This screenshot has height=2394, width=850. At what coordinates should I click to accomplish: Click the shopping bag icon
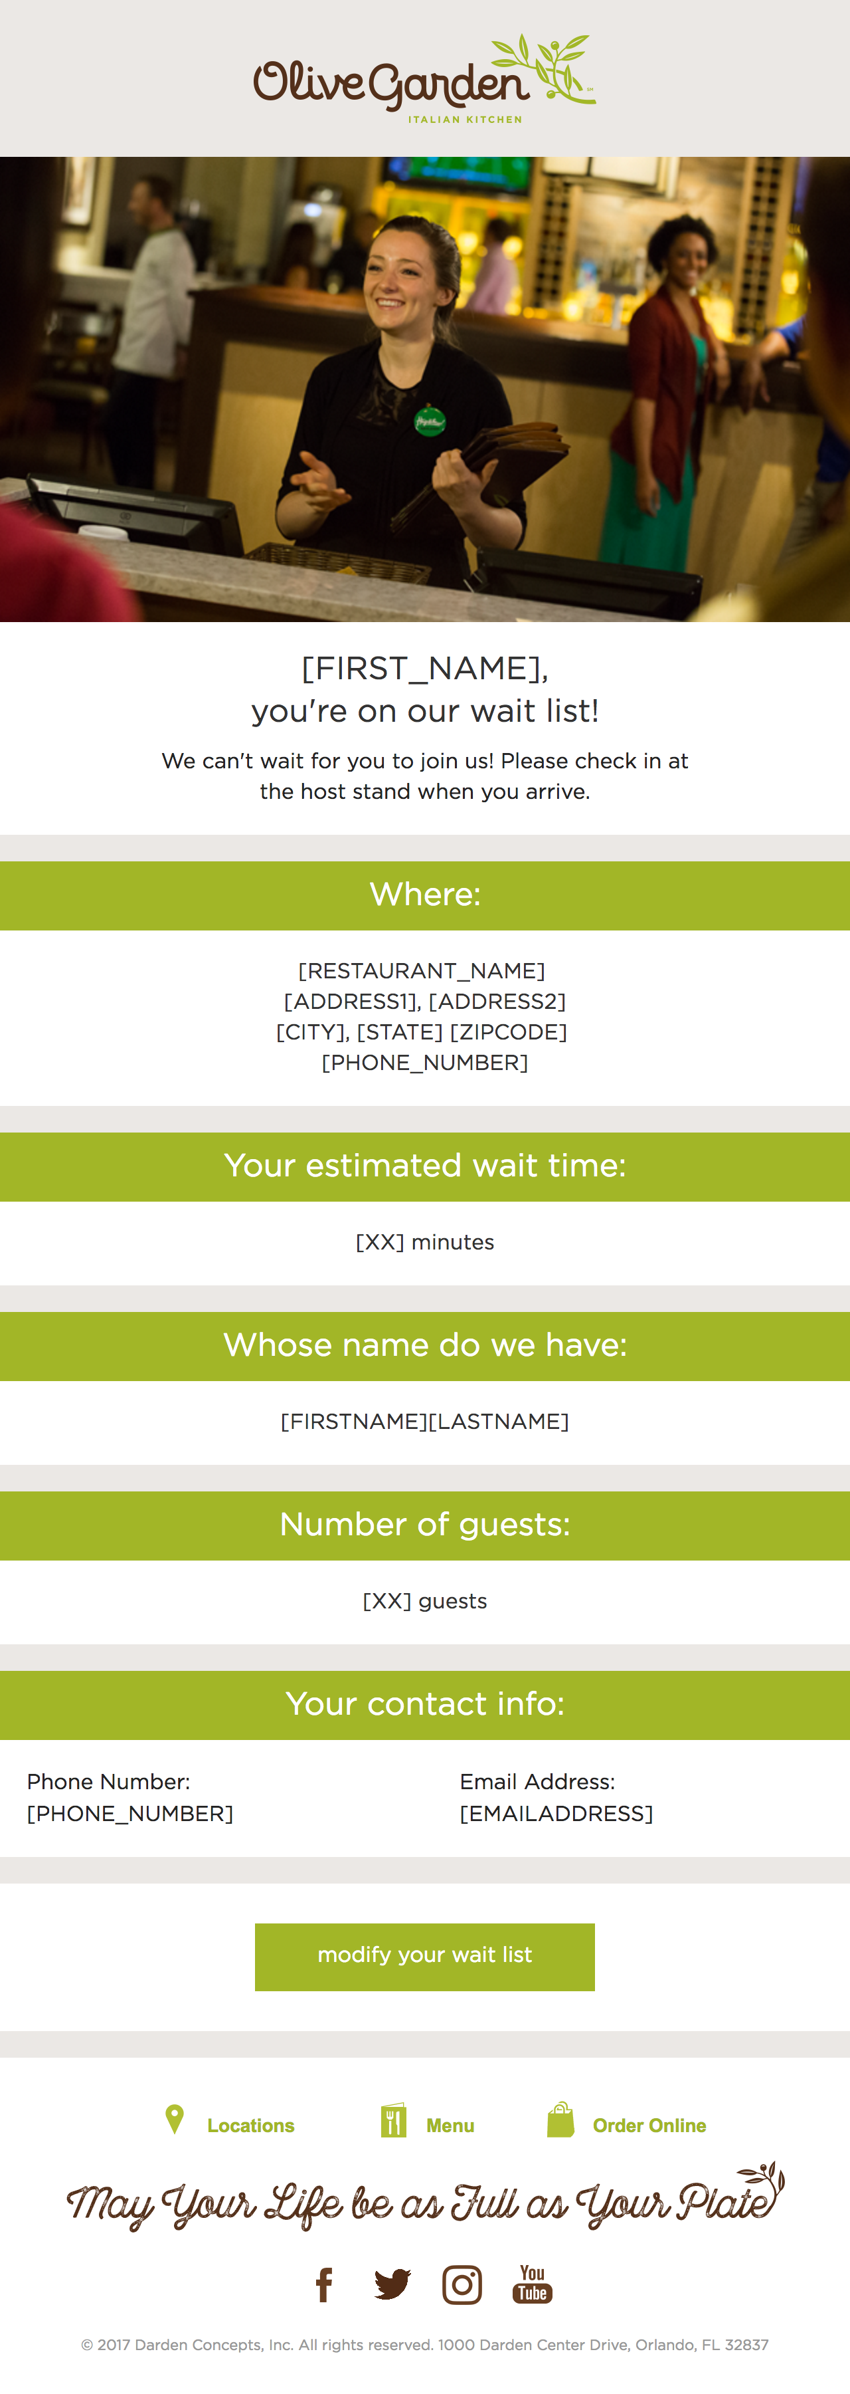(x=560, y=2121)
